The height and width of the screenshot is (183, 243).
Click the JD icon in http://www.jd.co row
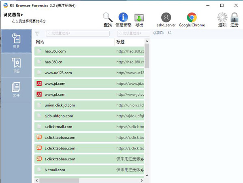pos(39,94)
